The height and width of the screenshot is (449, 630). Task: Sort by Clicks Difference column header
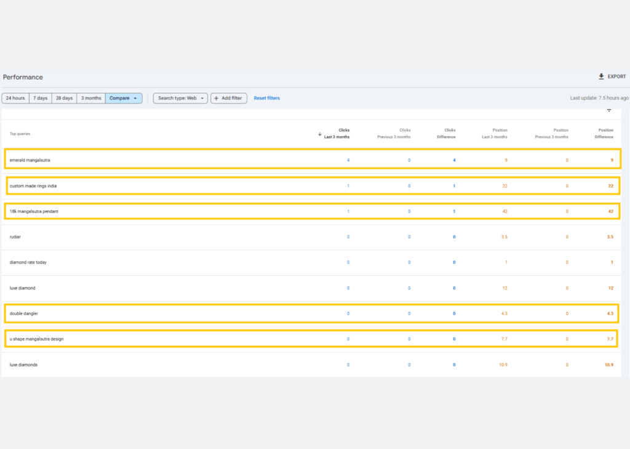446,134
